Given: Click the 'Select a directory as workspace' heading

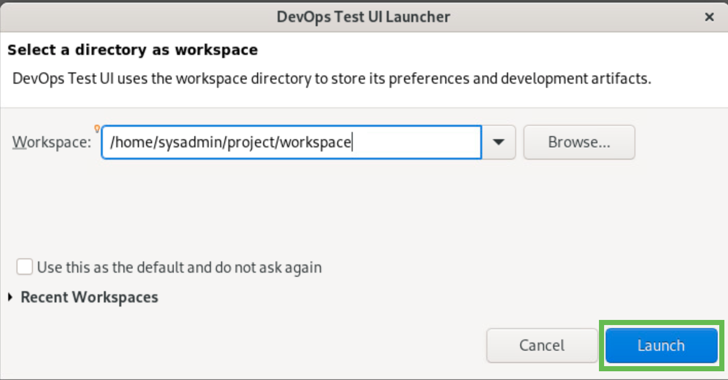Looking at the screenshot, I should 132,50.
